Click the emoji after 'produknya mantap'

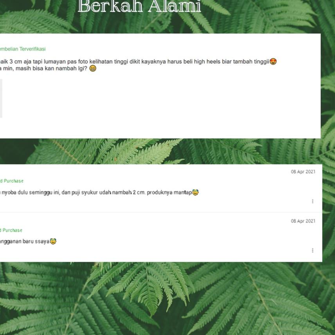click(x=195, y=192)
